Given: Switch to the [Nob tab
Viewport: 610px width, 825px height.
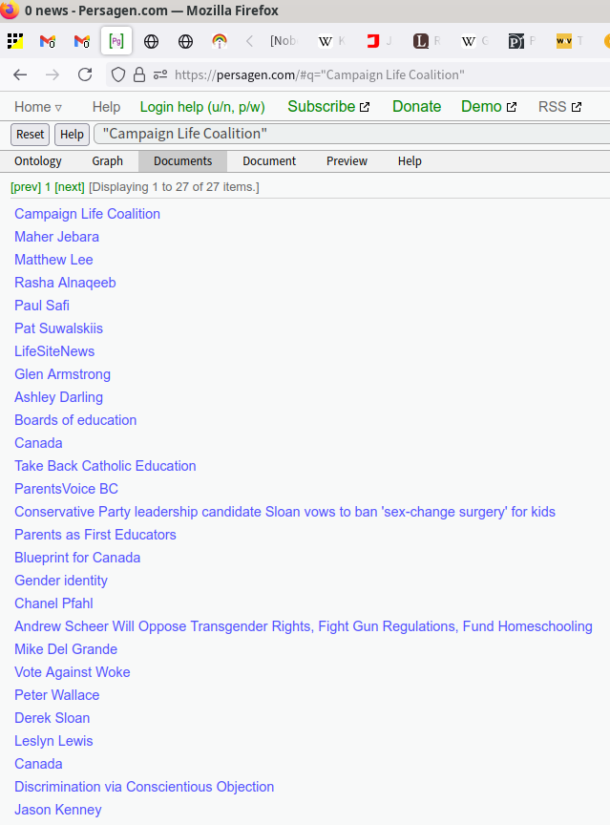Looking at the screenshot, I should (284, 40).
